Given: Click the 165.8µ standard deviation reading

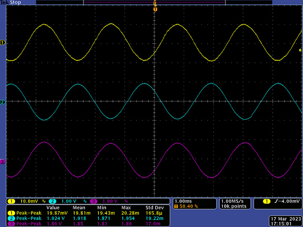Looking at the screenshot, I should tap(155, 213).
